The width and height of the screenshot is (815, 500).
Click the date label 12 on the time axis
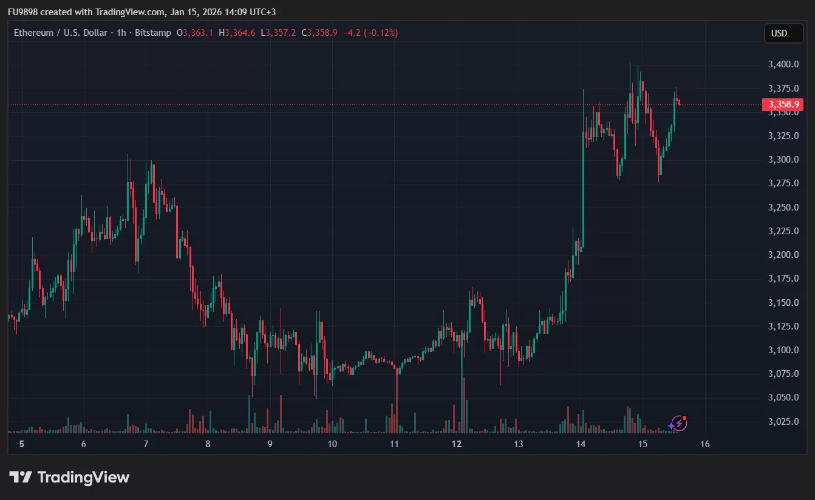point(456,444)
